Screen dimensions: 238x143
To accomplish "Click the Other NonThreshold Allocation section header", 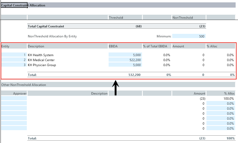I will click(24, 85).
